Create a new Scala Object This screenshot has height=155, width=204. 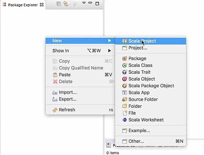click(x=151, y=79)
